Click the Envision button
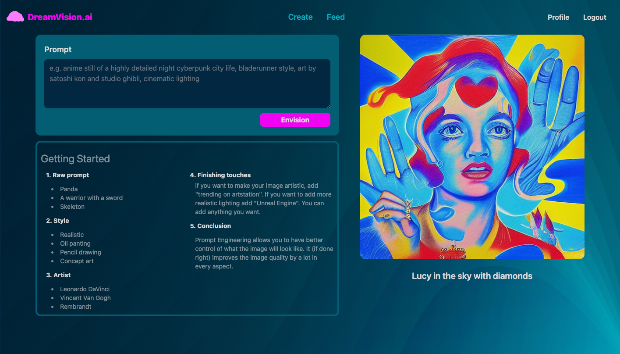 pyautogui.click(x=295, y=120)
